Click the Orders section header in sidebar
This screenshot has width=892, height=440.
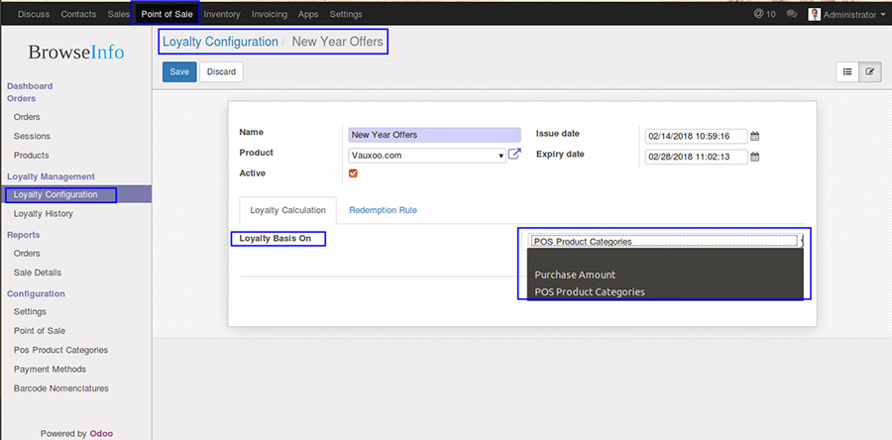21,98
